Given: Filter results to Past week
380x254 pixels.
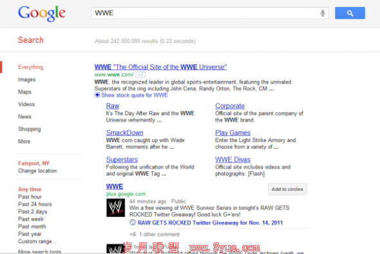Looking at the screenshot, I should click(31, 219).
